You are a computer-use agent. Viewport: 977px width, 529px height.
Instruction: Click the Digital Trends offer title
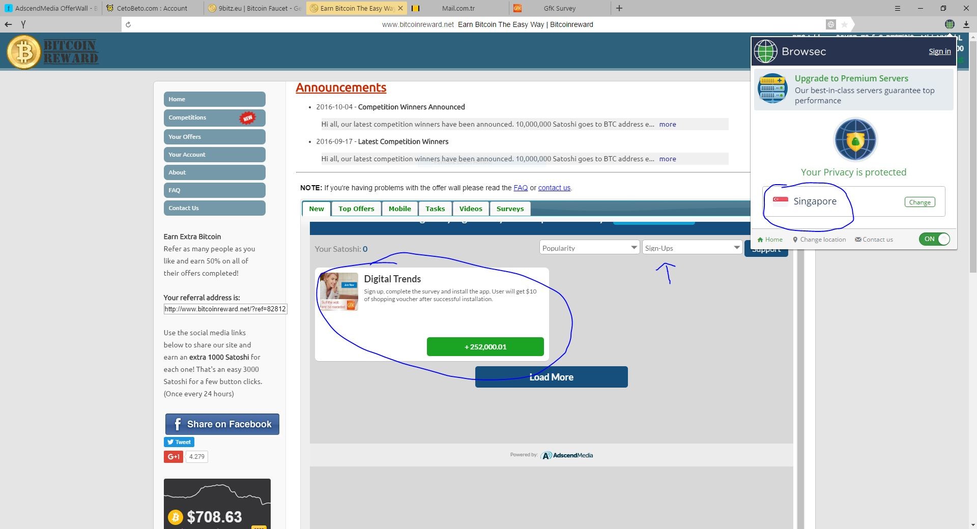(x=392, y=279)
